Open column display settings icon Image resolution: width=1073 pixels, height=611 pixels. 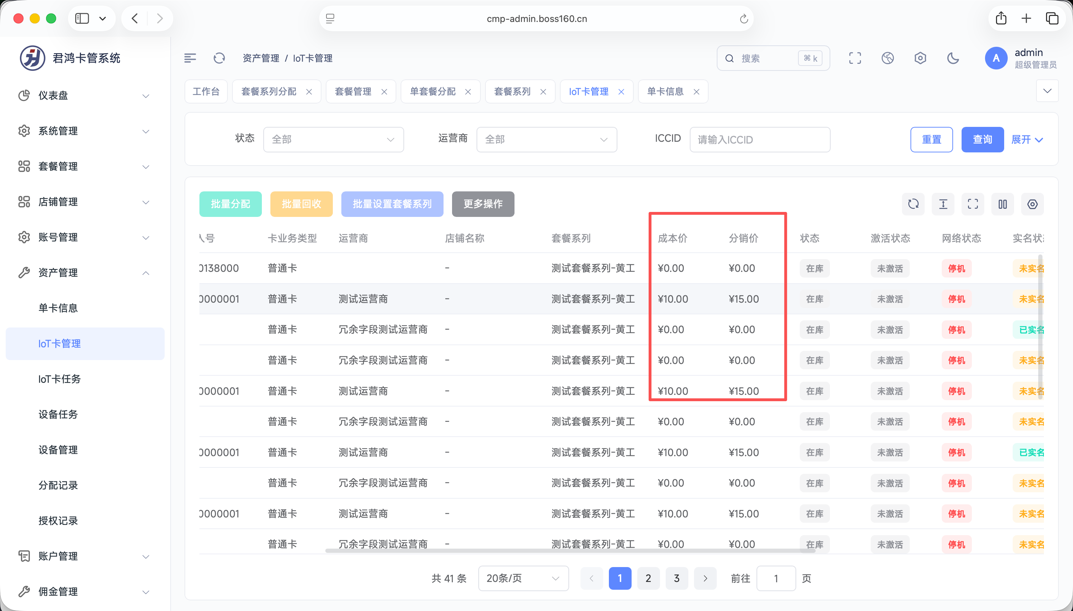[1002, 204]
